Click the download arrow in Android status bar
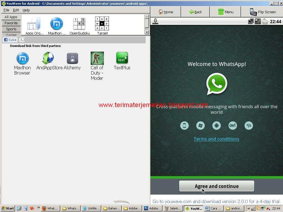This screenshot has width=283, height=212. [155, 21]
